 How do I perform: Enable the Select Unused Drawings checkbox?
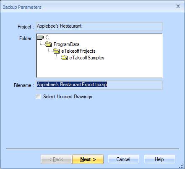[x=38, y=97]
